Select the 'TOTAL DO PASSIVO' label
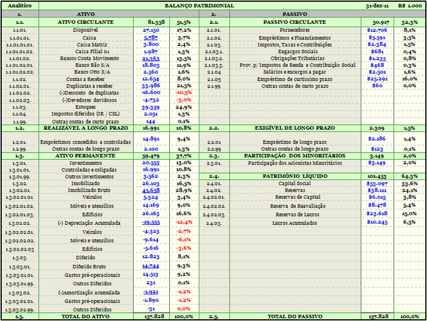This screenshot has height=321, width=427. (295, 316)
